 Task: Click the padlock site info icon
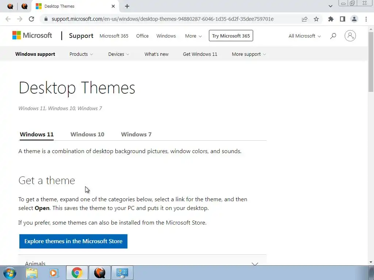46,19
